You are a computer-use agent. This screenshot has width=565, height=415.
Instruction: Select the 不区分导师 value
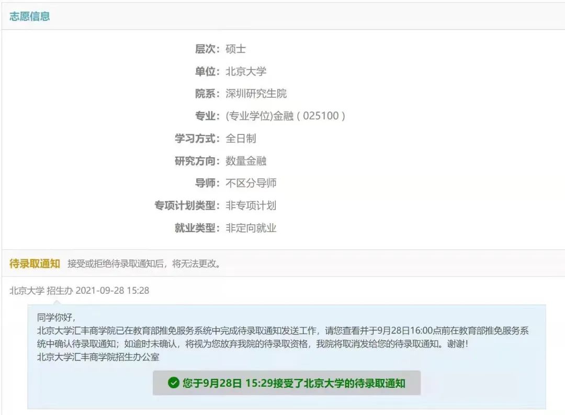coord(251,183)
